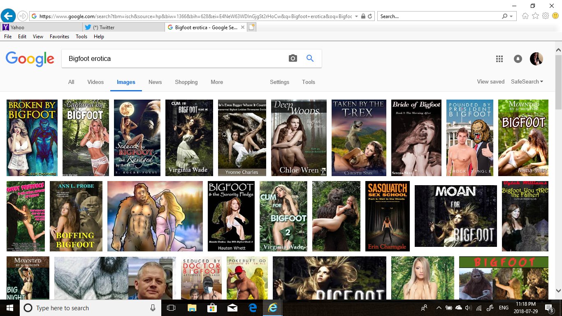Open the Favorites star icon
Screen dimensions: 562x316
pos(535,16)
